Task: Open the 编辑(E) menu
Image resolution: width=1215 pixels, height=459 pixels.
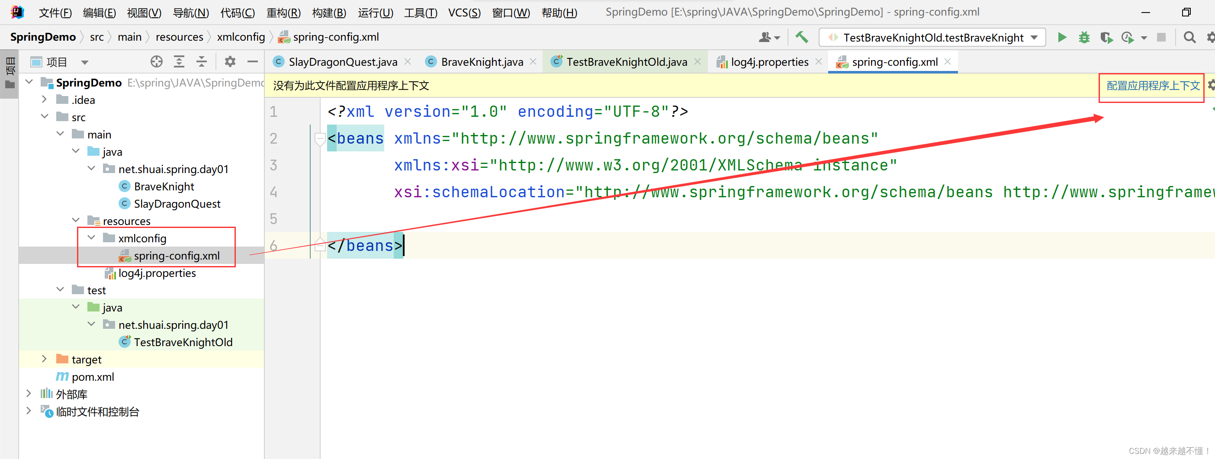Action: (99, 12)
